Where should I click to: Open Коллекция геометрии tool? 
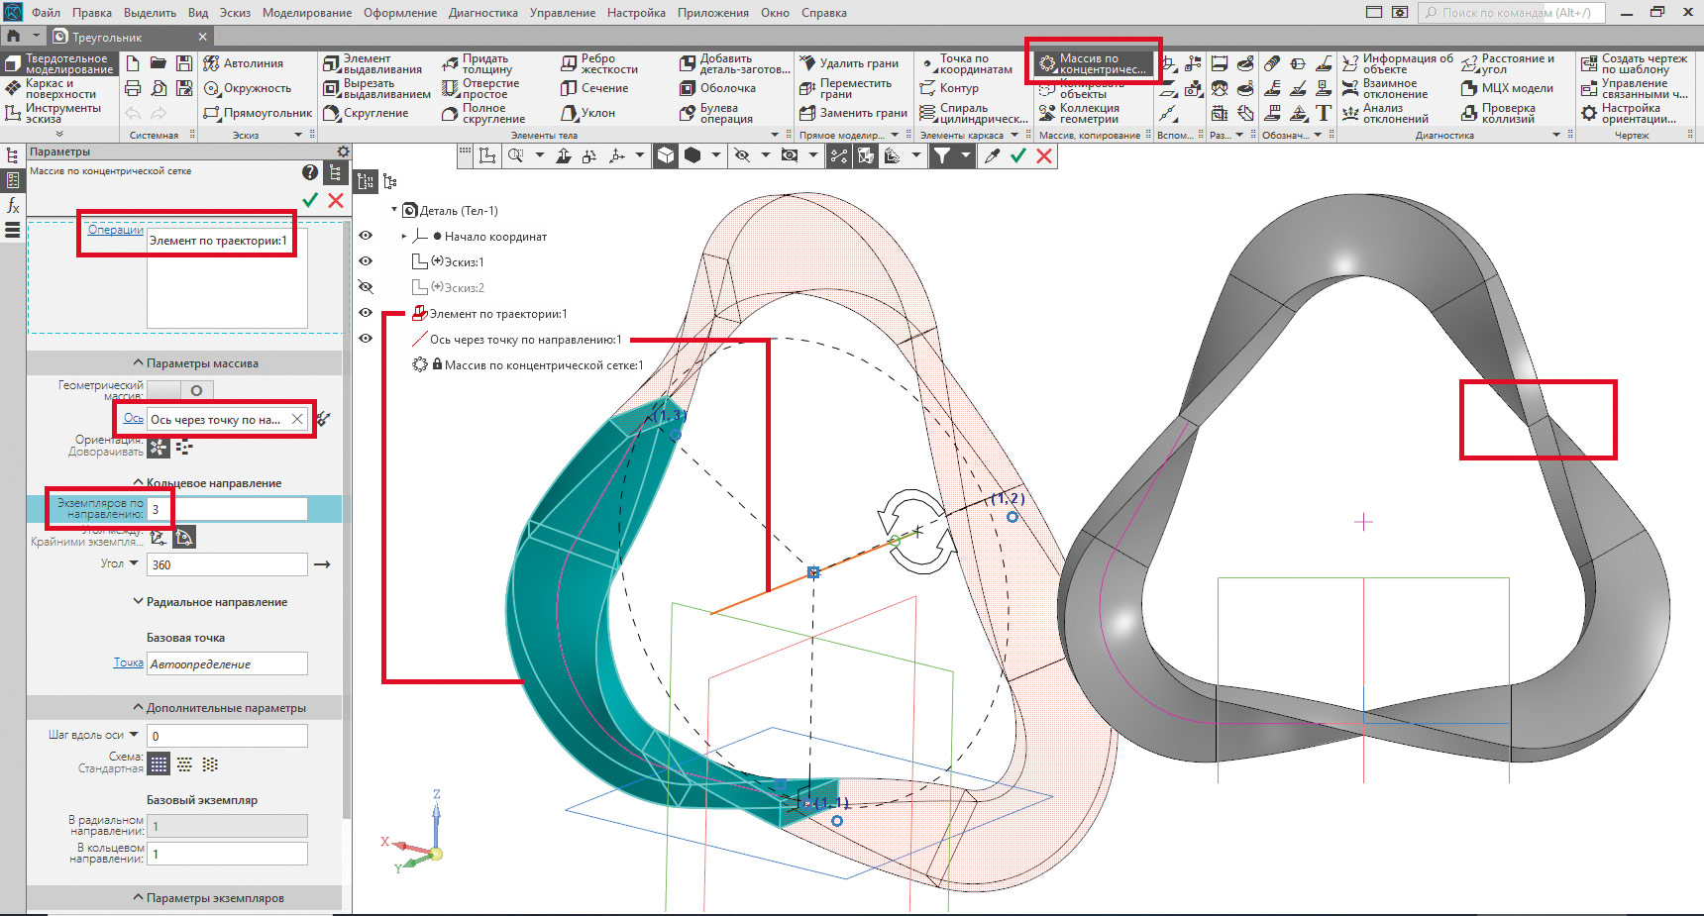pyautogui.click(x=1079, y=113)
